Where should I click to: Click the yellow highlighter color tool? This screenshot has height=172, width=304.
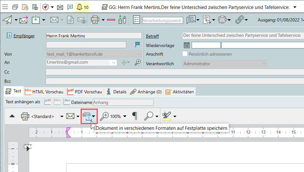pyautogui.click(x=167, y=116)
